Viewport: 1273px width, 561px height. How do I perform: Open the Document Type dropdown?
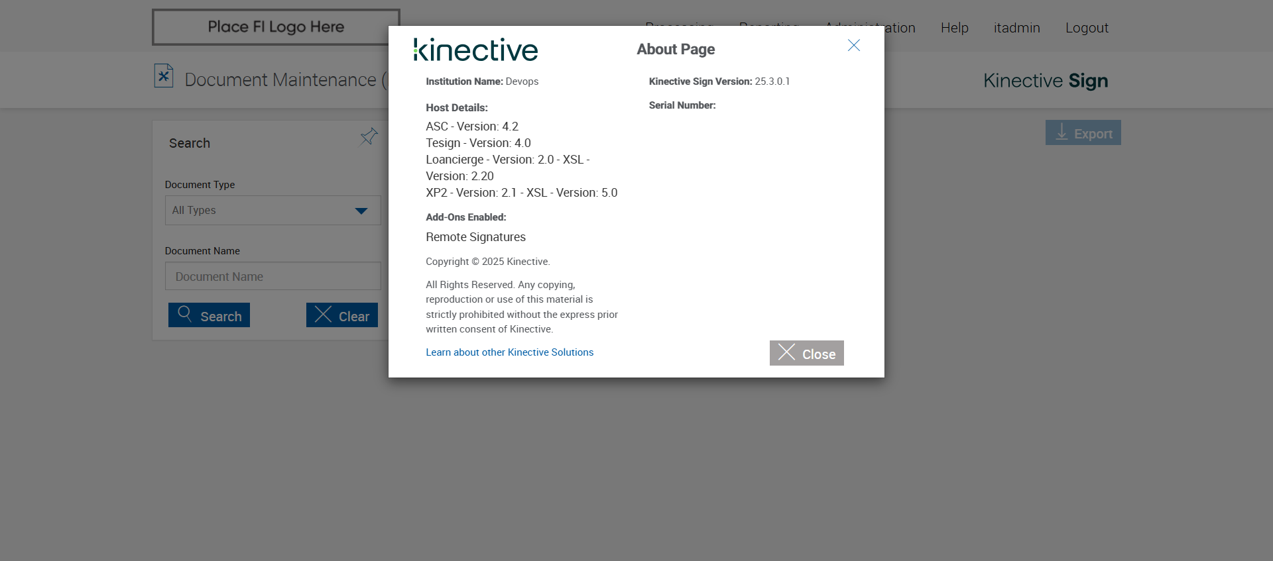[273, 210]
